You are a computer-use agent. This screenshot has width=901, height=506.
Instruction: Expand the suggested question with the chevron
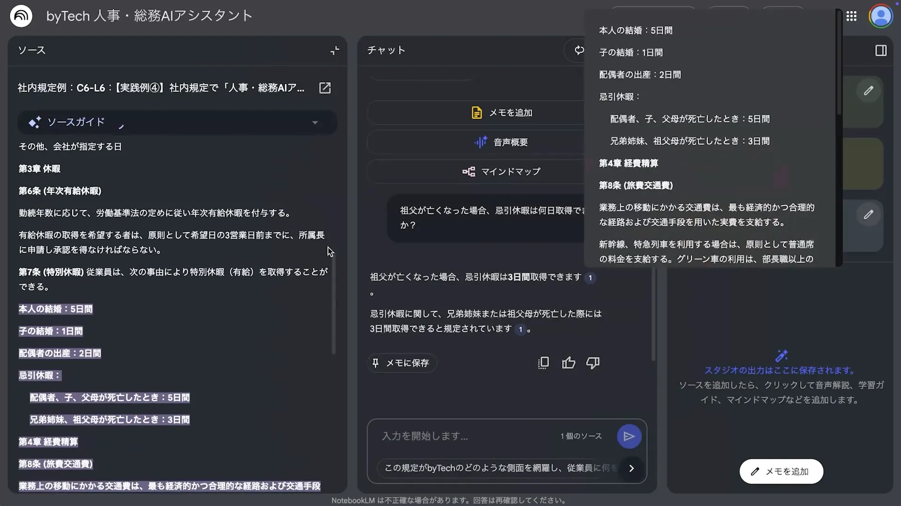click(632, 468)
